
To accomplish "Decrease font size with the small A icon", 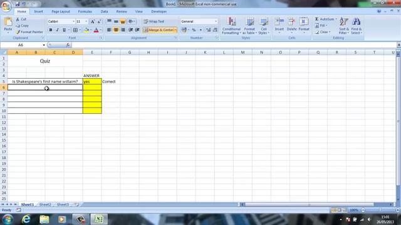I will pos(99,22).
